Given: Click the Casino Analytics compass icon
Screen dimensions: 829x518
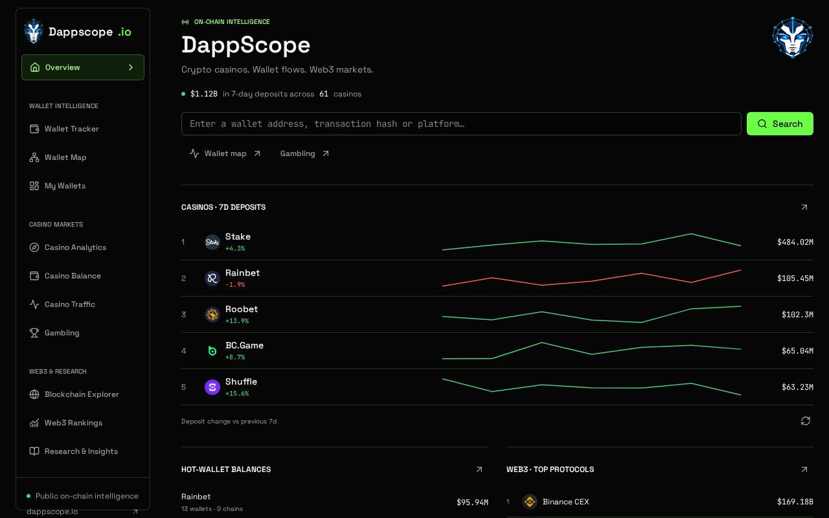Looking at the screenshot, I should 34,247.
